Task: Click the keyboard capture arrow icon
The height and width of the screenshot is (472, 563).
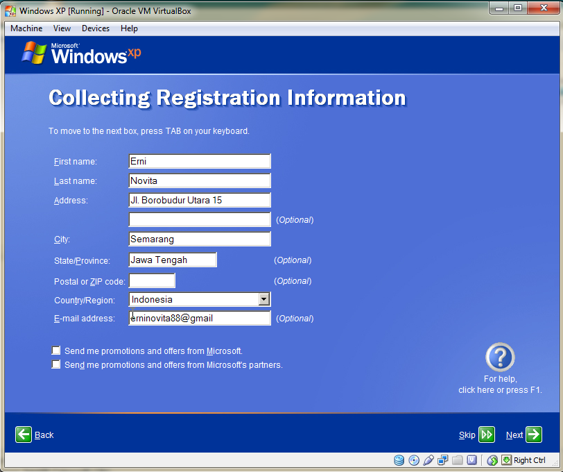Action: pos(507,460)
